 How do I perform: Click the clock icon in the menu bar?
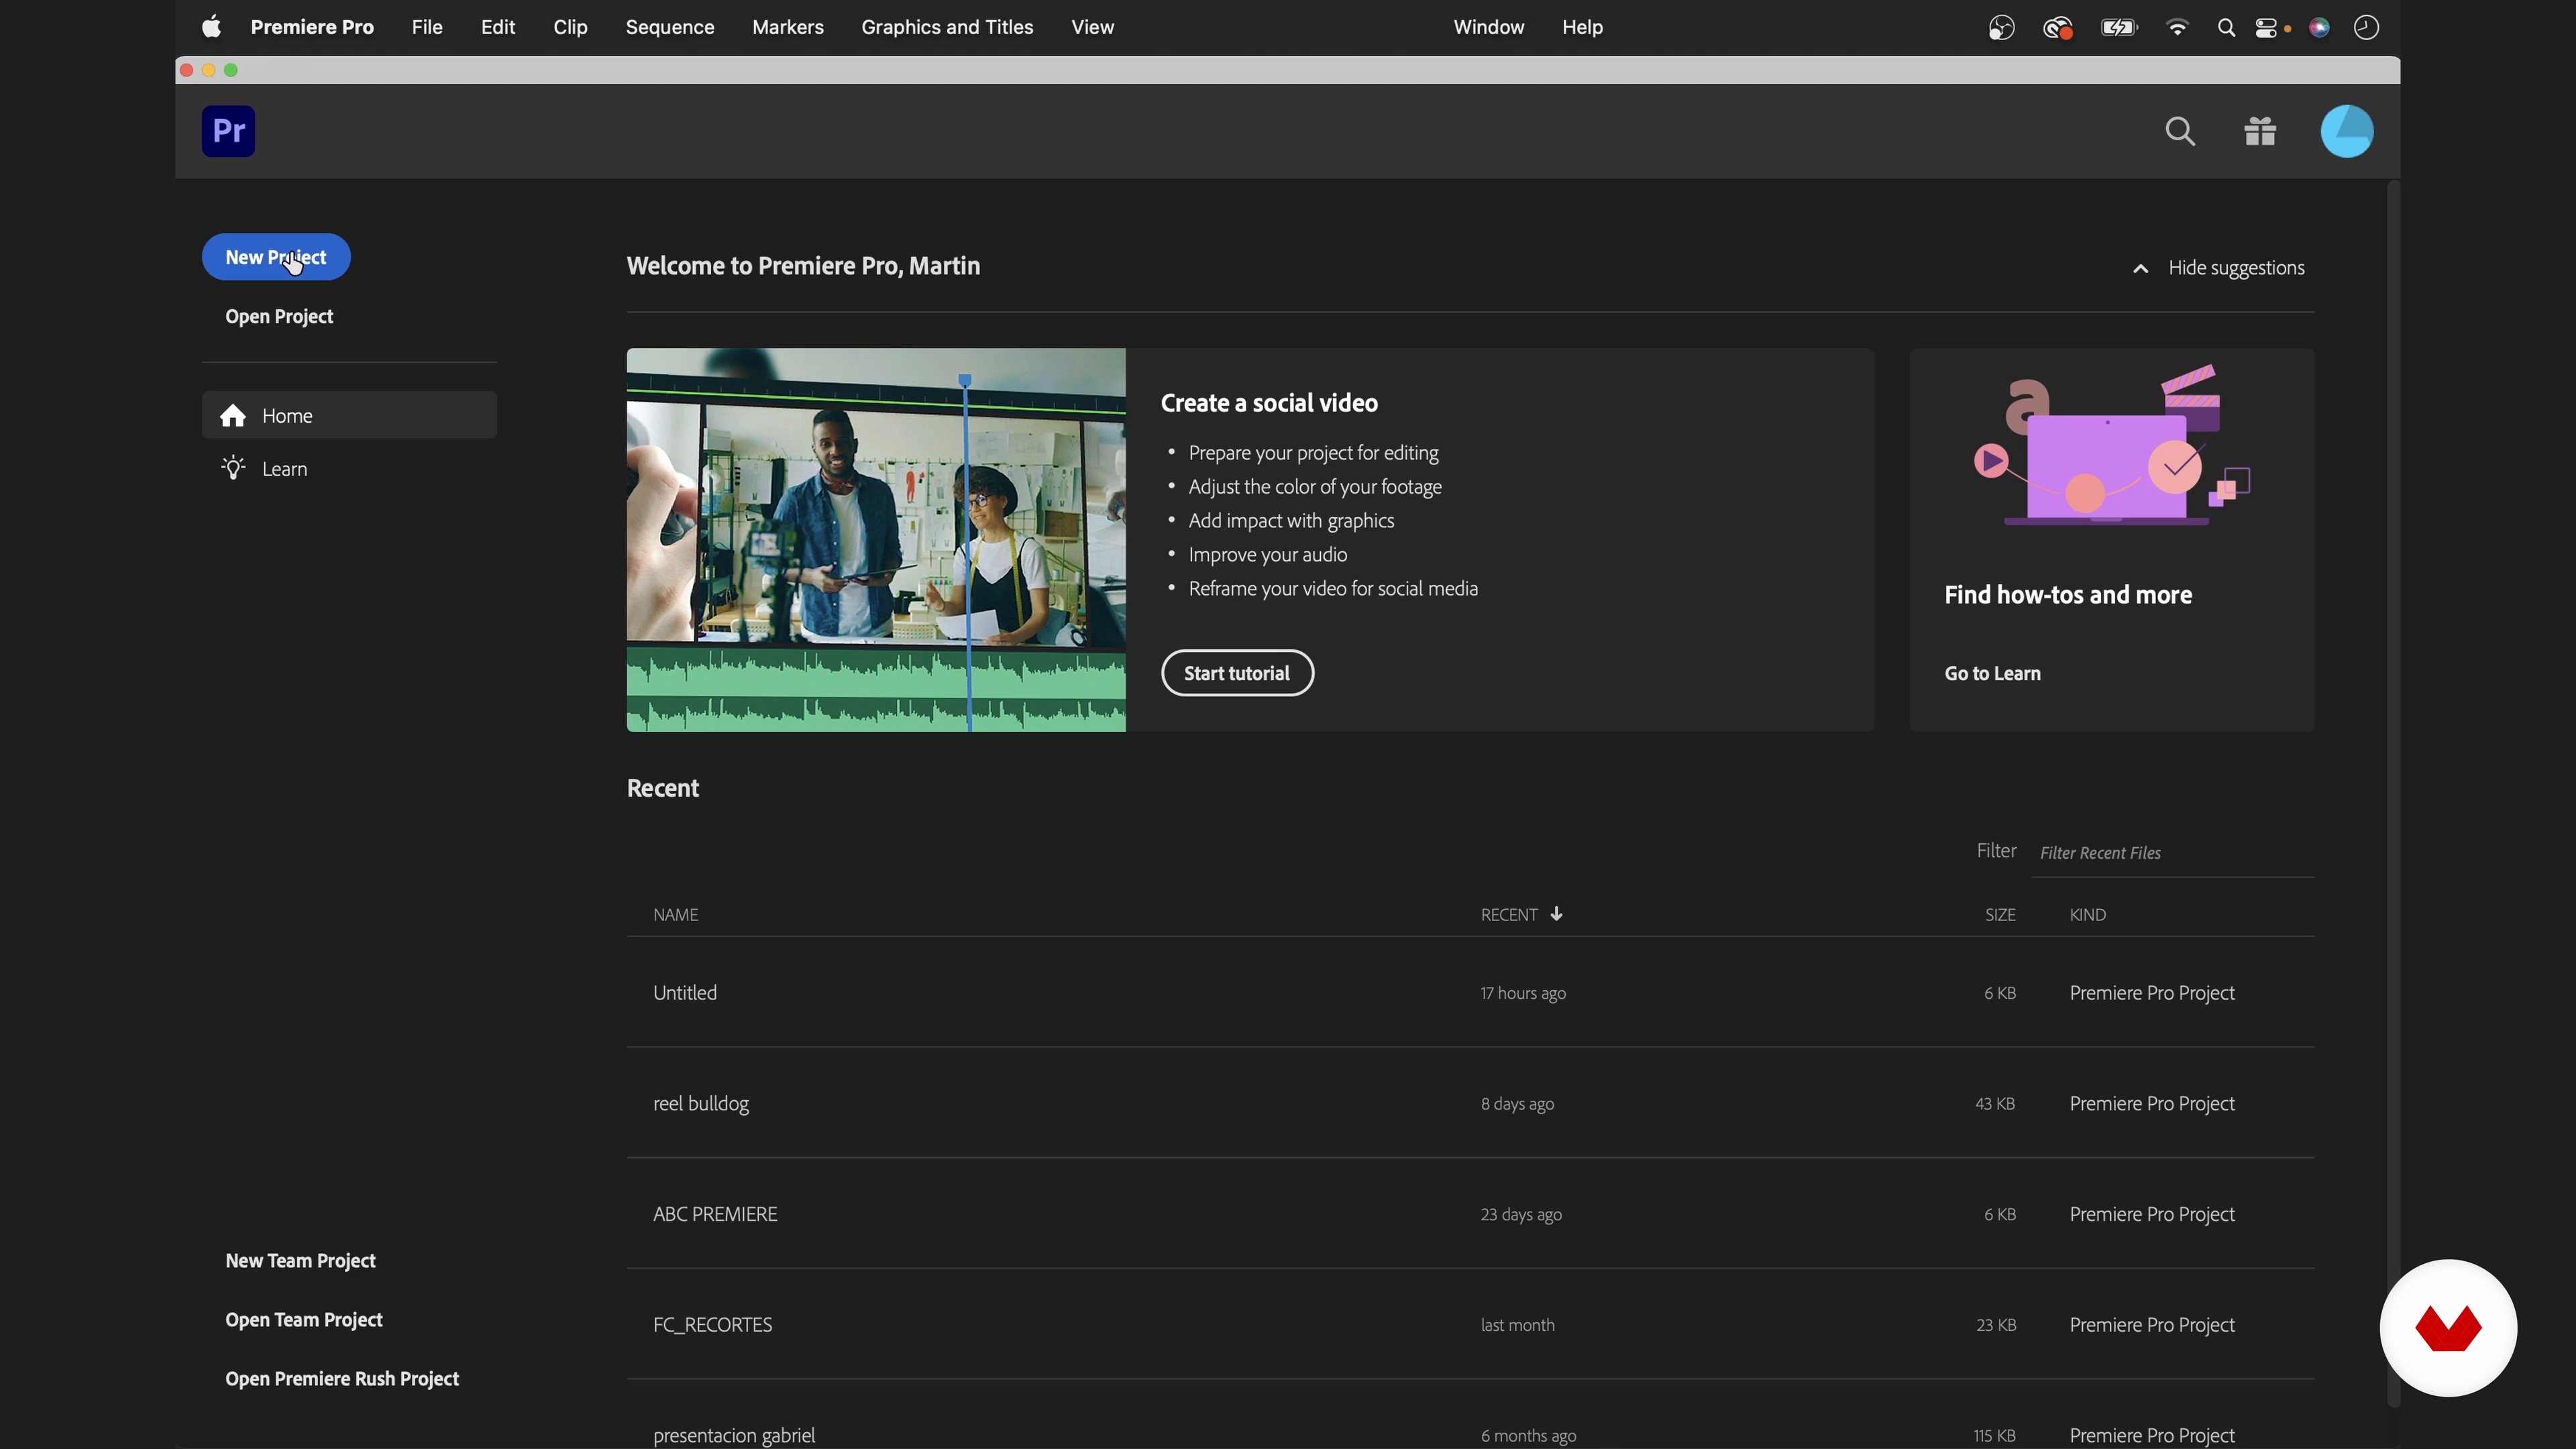point(2366,28)
